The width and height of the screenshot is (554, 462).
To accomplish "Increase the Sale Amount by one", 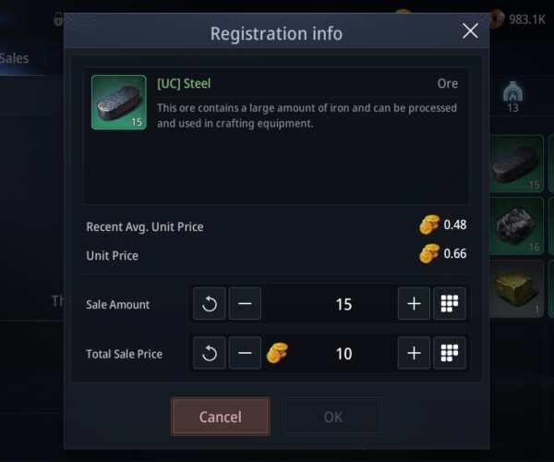I will (414, 304).
